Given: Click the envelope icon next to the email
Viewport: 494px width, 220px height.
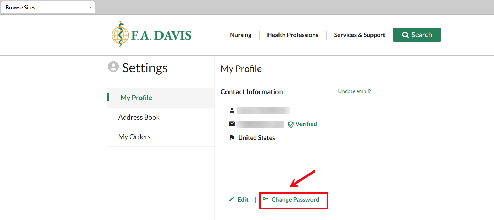Looking at the screenshot, I should pos(232,124).
